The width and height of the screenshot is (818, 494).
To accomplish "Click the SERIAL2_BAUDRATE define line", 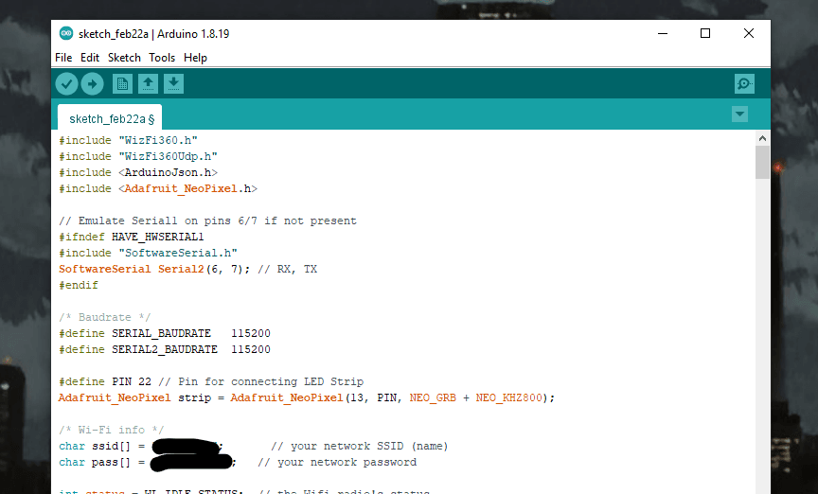I will [165, 349].
